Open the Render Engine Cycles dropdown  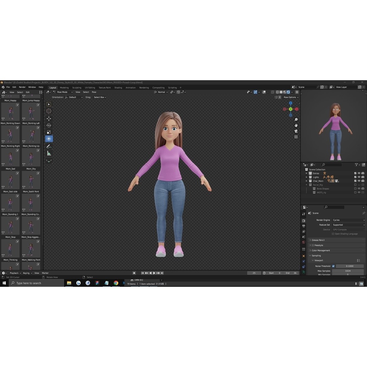click(348, 220)
